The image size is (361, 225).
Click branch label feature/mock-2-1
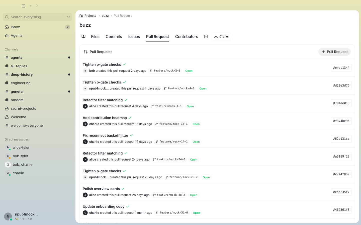[x=165, y=71]
